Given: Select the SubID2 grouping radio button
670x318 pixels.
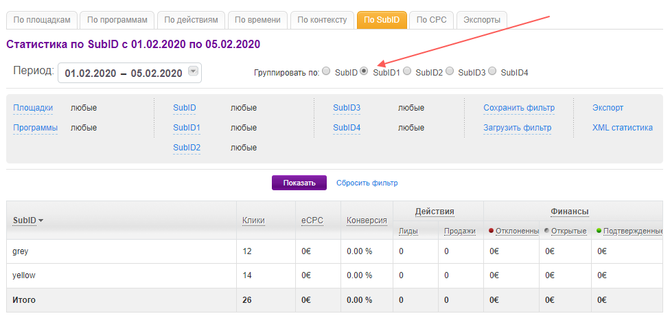Looking at the screenshot, I should coord(407,71).
